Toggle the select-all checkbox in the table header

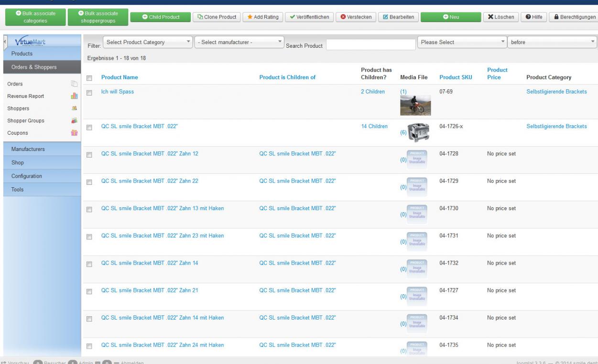click(89, 77)
